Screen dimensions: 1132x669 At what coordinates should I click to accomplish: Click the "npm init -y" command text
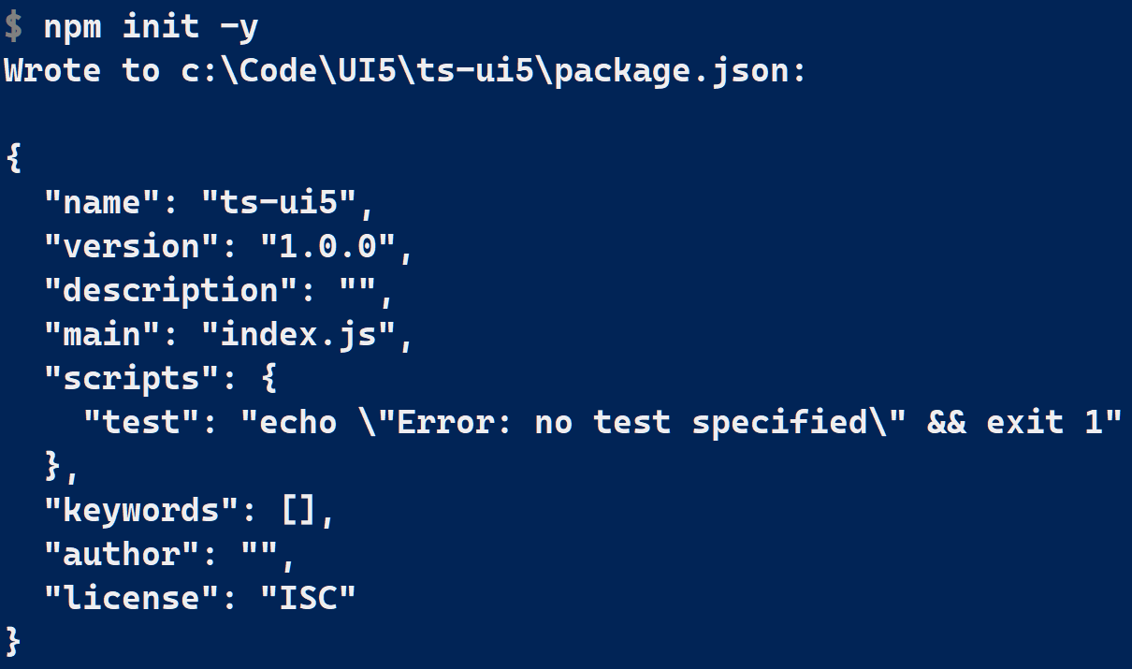151,26
